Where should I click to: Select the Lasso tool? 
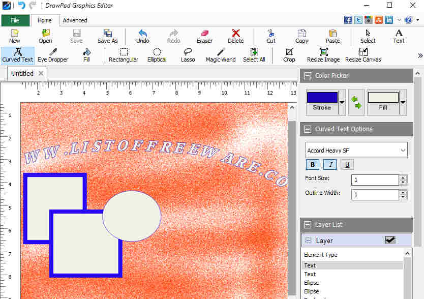tap(188, 55)
